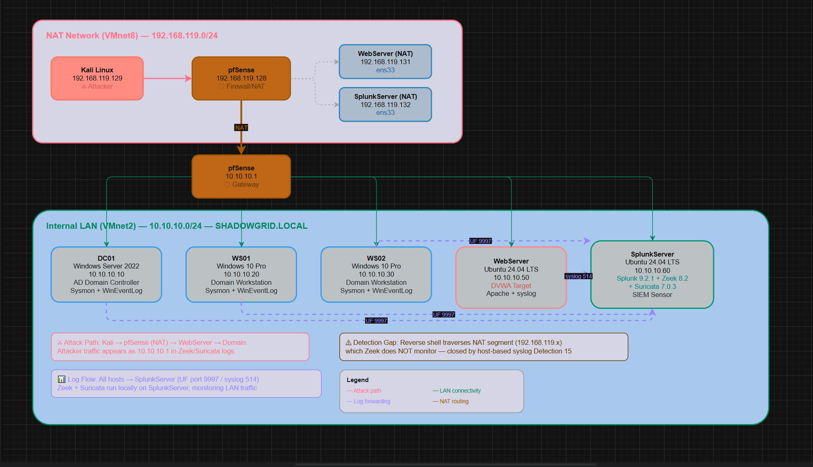Select the SplunkServer (NAT) 192.168.119.132 node
The height and width of the screenshot is (467, 813).
tap(385, 105)
